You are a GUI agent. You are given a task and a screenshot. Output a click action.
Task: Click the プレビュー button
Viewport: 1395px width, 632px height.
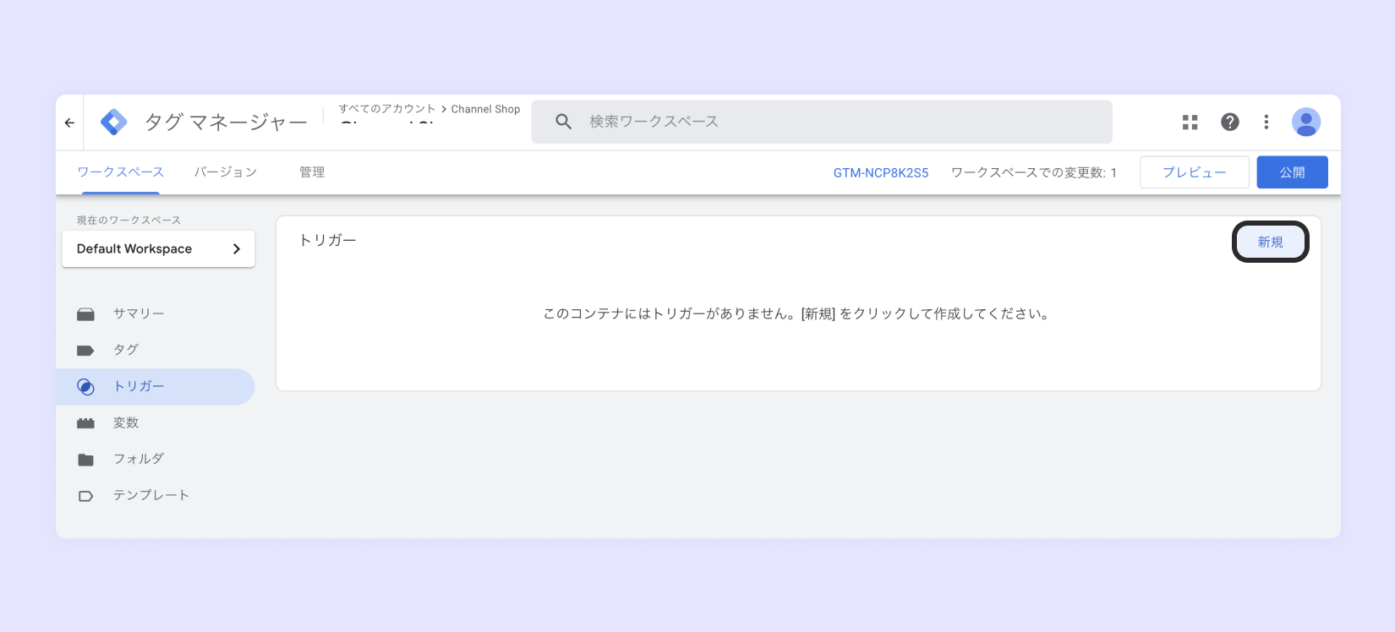[x=1195, y=172]
